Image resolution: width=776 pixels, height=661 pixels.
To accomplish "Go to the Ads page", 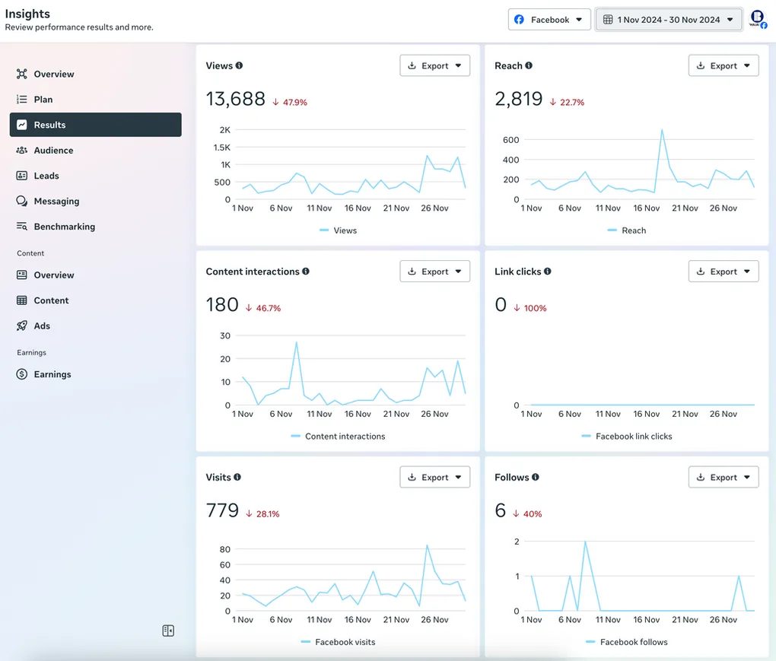I will click(x=96, y=326).
